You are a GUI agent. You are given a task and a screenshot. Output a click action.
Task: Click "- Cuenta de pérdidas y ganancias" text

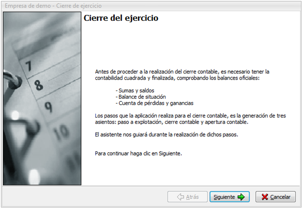point(154,103)
